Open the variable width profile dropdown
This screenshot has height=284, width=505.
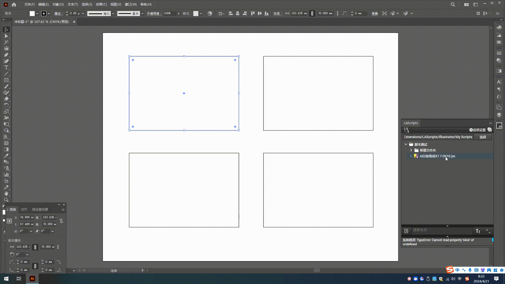(113, 13)
